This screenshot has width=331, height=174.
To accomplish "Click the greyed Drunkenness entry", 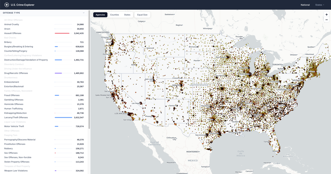I will pos(11,78).
